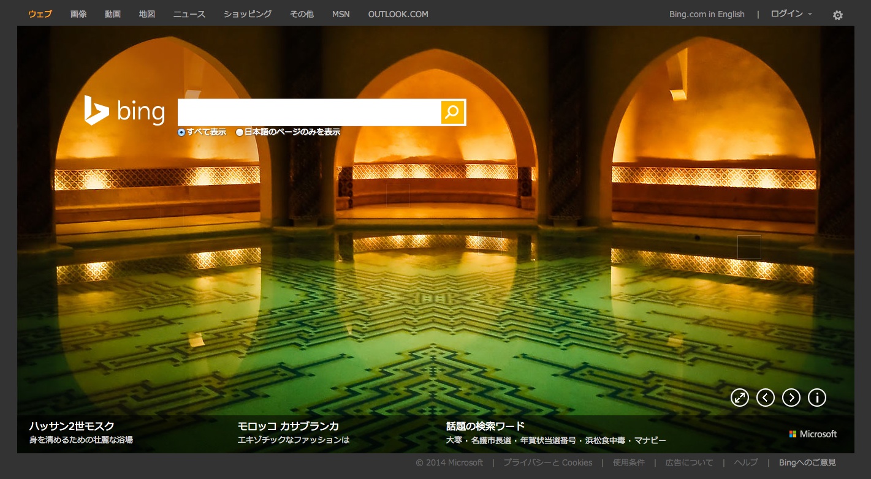Viewport: 871px width, 479px height.
Task: Open the settings gear icon
Action: [x=837, y=15]
